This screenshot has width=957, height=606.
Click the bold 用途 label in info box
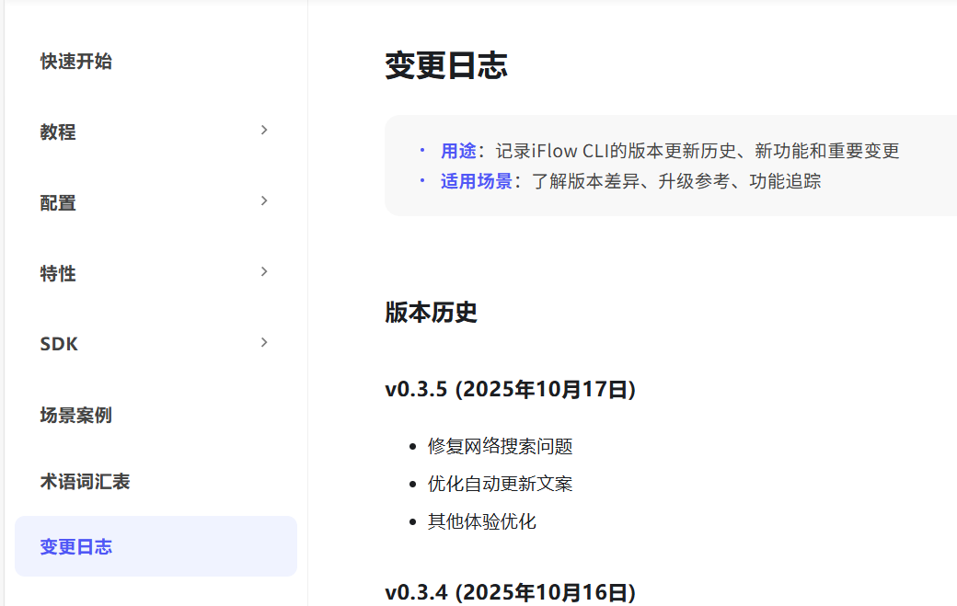tap(458, 152)
